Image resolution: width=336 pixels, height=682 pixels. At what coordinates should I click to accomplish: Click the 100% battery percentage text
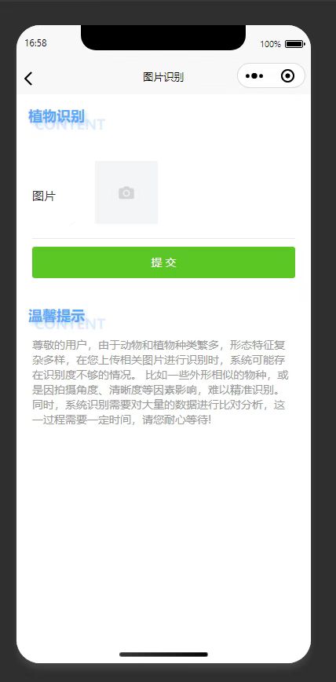(x=270, y=44)
